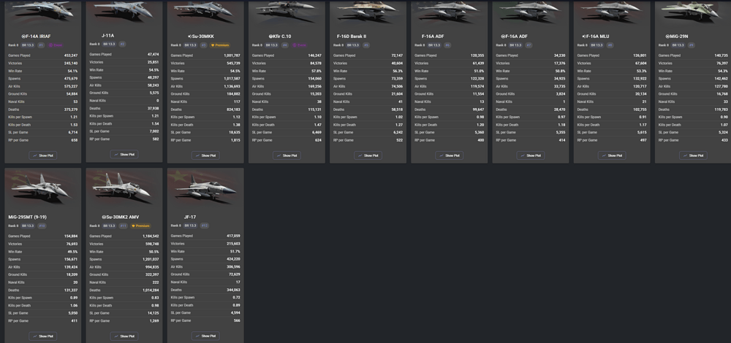The height and width of the screenshot is (343, 731).
Task: Click RP per Game value 1,269 on Su-30MK2 AMV
Action: tap(154, 320)
